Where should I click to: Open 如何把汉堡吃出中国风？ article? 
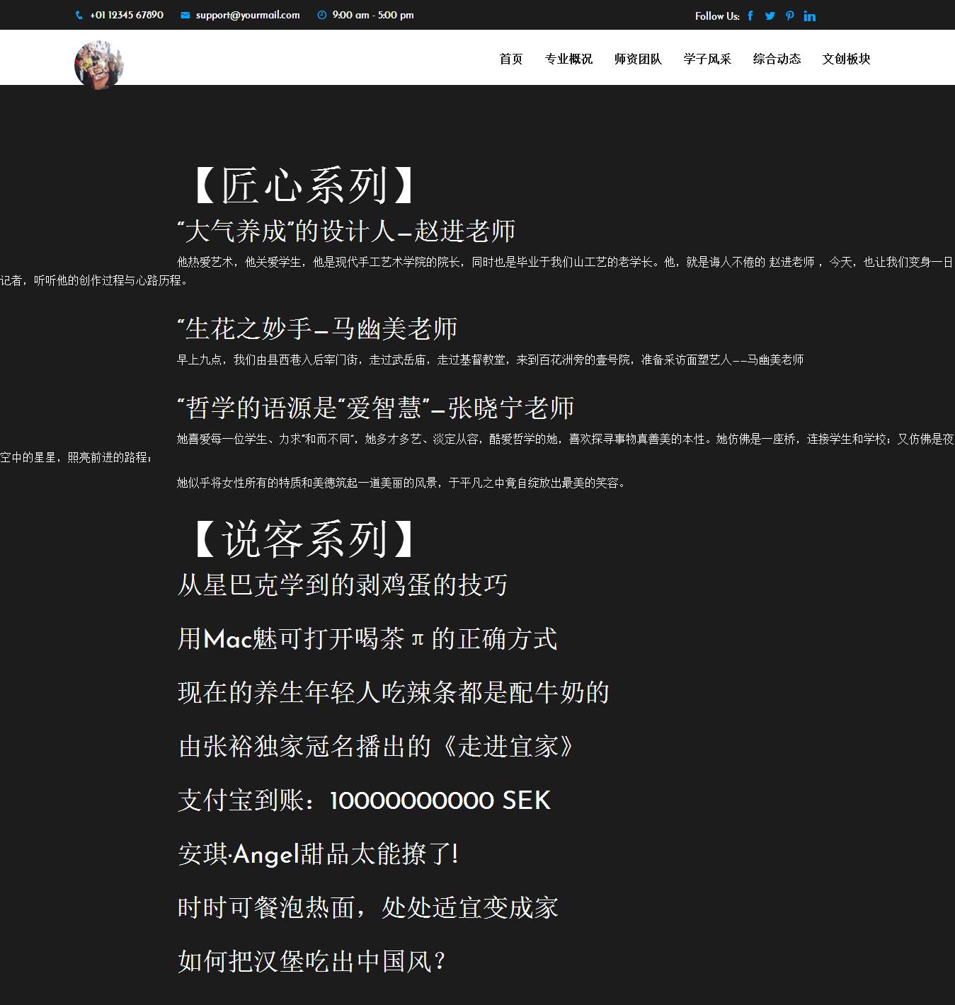point(312,961)
